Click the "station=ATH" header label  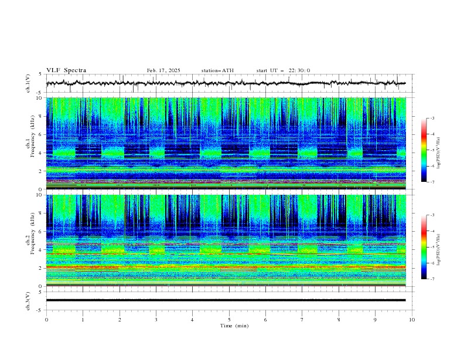[217, 70]
